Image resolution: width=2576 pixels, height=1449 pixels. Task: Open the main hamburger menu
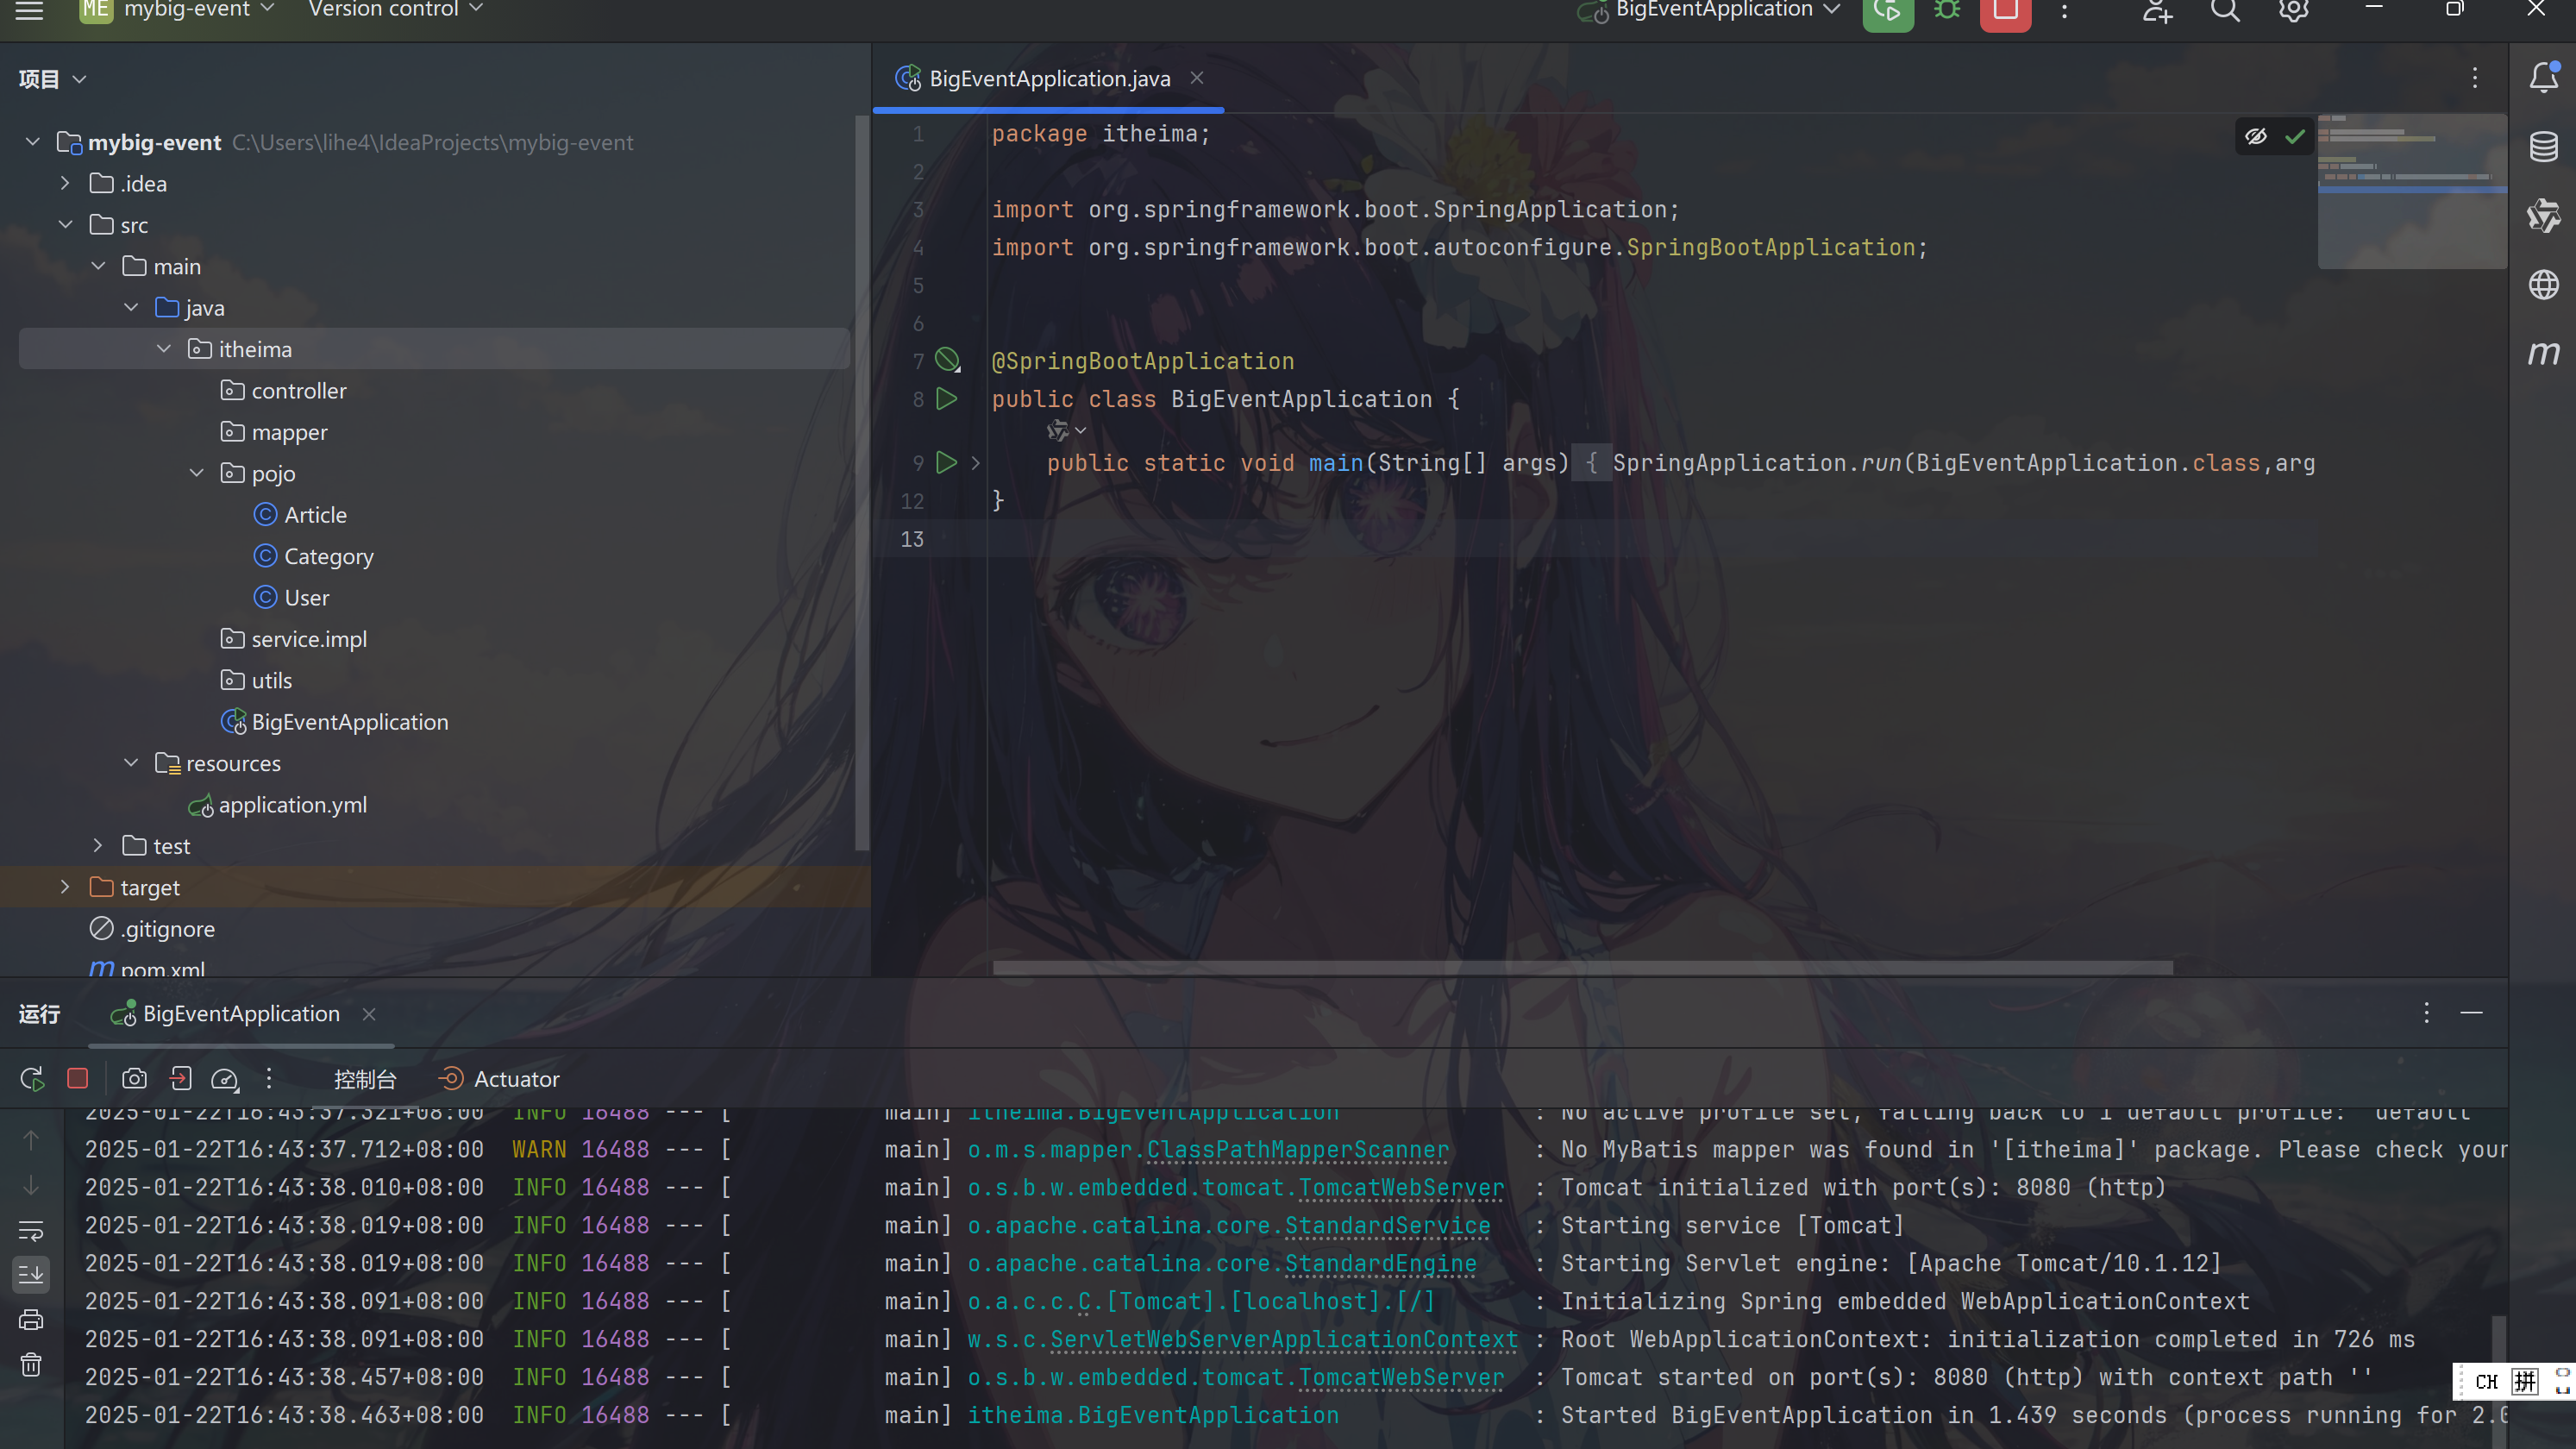(29, 10)
